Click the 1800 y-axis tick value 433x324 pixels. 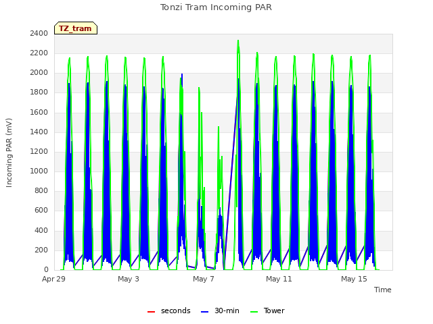click(x=39, y=92)
